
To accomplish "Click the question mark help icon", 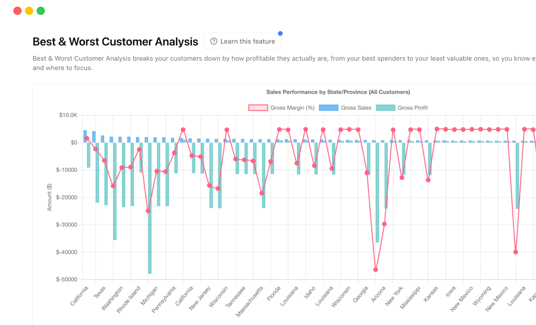I will pos(214,41).
